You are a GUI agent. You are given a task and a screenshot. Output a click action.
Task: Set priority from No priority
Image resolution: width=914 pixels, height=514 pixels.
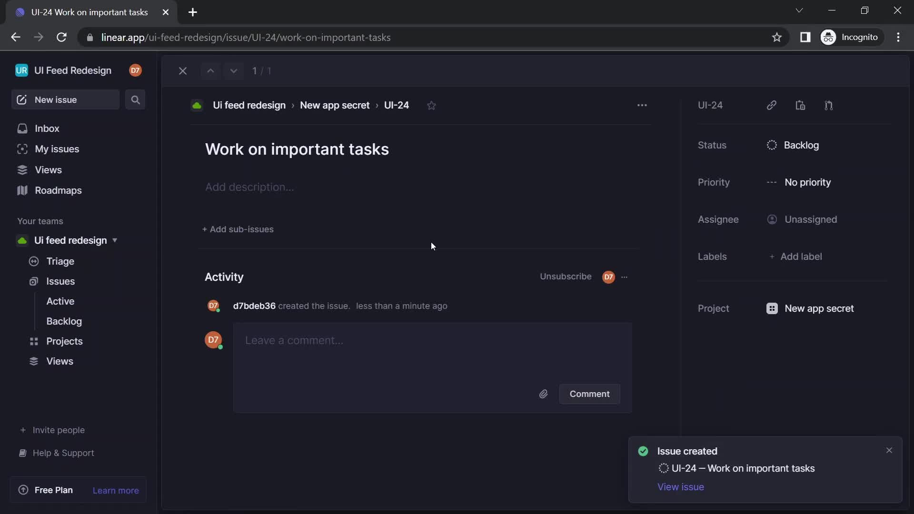coord(799,182)
